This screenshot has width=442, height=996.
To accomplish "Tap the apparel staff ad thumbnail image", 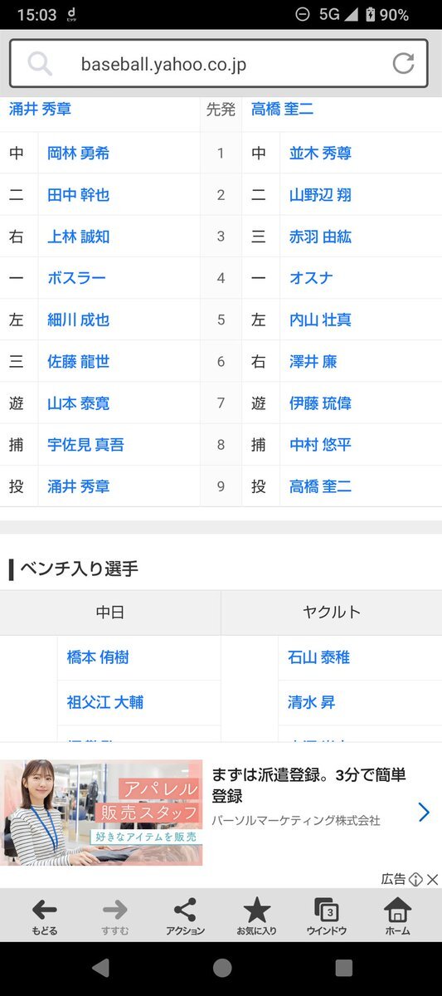I will click(101, 813).
